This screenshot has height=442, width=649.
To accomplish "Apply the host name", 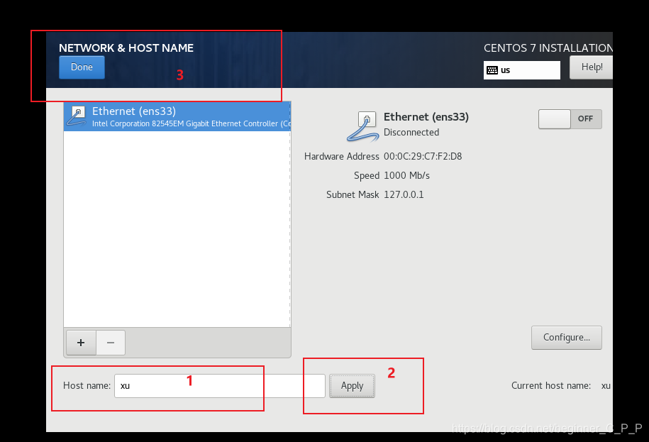I will coord(352,386).
